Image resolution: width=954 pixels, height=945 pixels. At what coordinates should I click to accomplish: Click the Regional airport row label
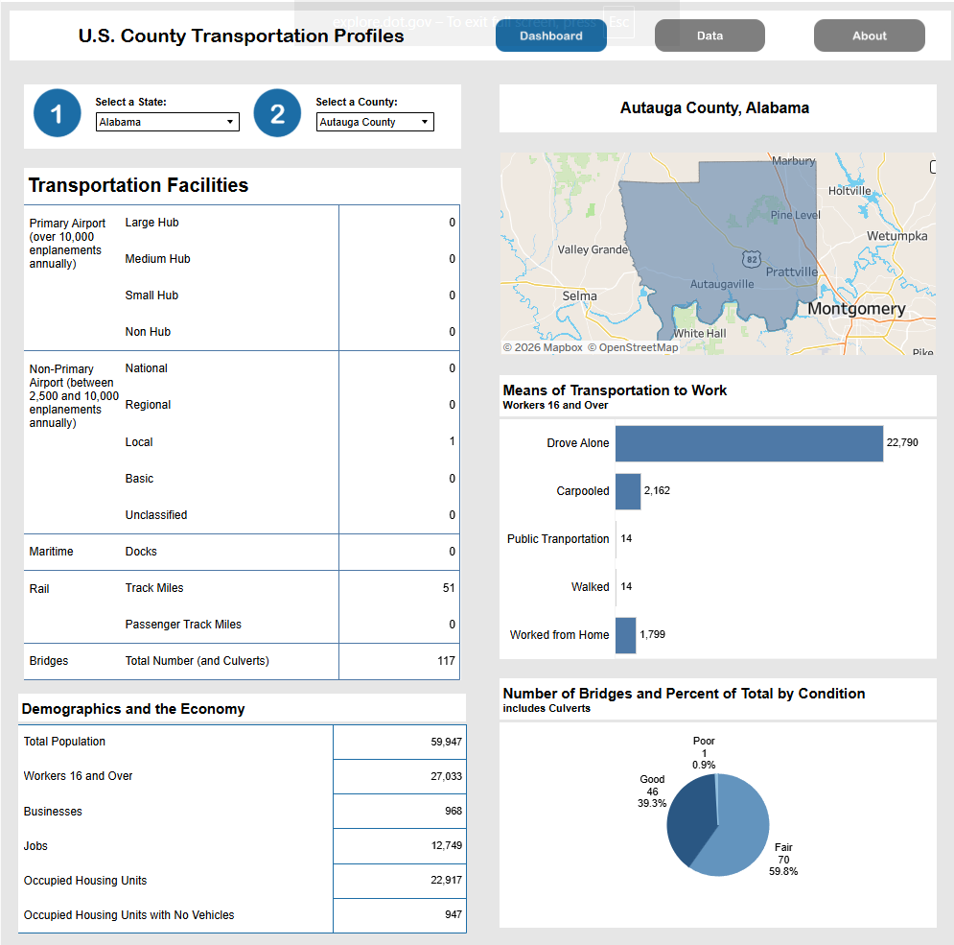tap(148, 405)
